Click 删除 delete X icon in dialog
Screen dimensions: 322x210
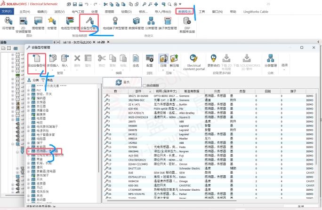tap(77, 61)
